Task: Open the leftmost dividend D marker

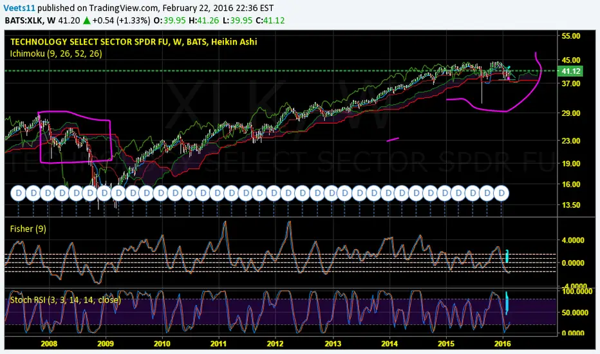Action: click(19, 193)
